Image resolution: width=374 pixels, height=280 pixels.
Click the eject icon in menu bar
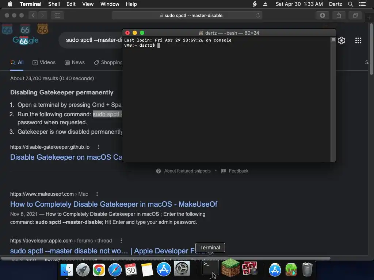click(265, 4)
